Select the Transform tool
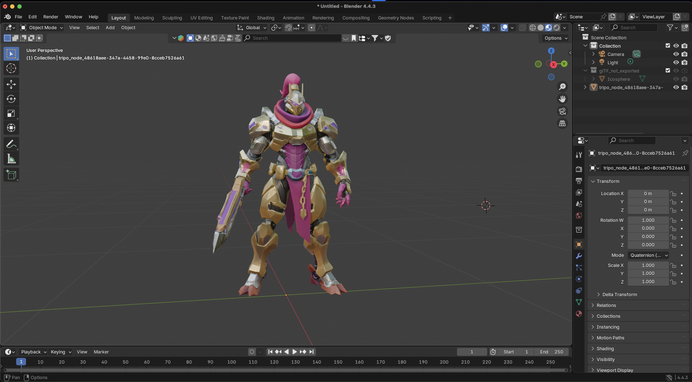This screenshot has height=382, width=692. click(x=11, y=128)
